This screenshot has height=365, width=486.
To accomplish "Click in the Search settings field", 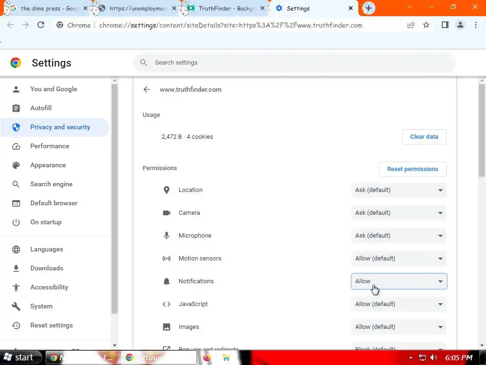I will pos(294,63).
